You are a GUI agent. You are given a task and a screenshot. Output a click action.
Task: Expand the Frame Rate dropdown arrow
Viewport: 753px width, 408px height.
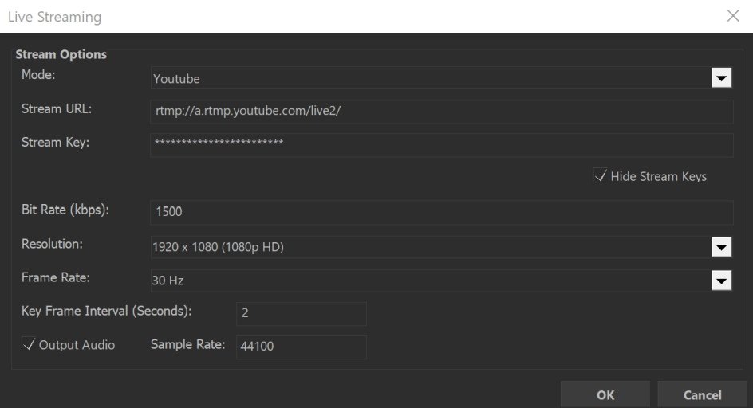tap(721, 280)
